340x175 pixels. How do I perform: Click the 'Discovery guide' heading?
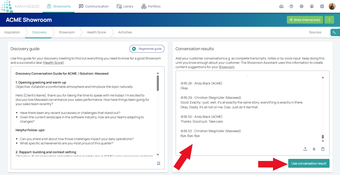pyautogui.click(x=25, y=49)
